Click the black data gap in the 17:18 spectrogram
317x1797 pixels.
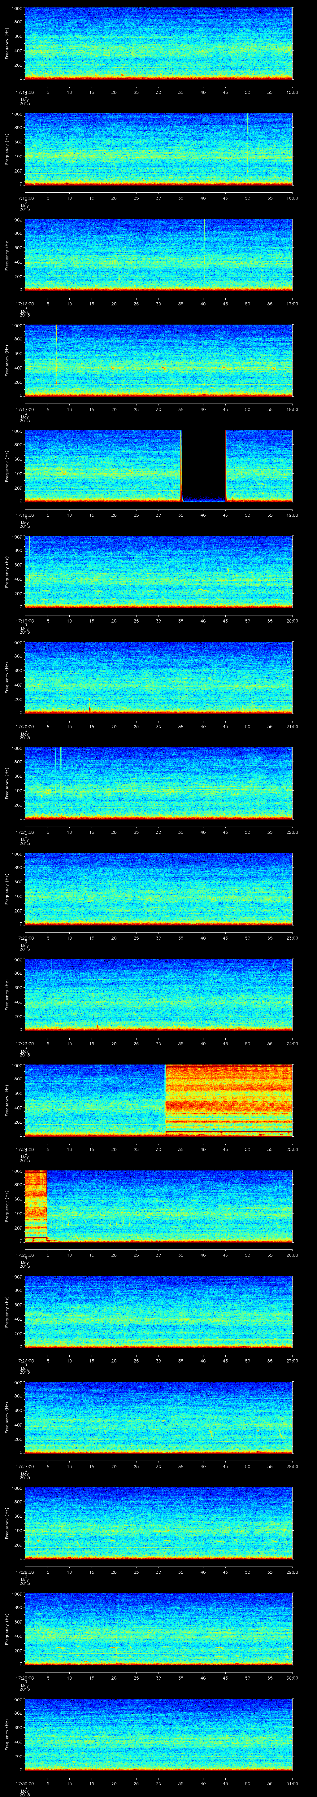point(203,465)
